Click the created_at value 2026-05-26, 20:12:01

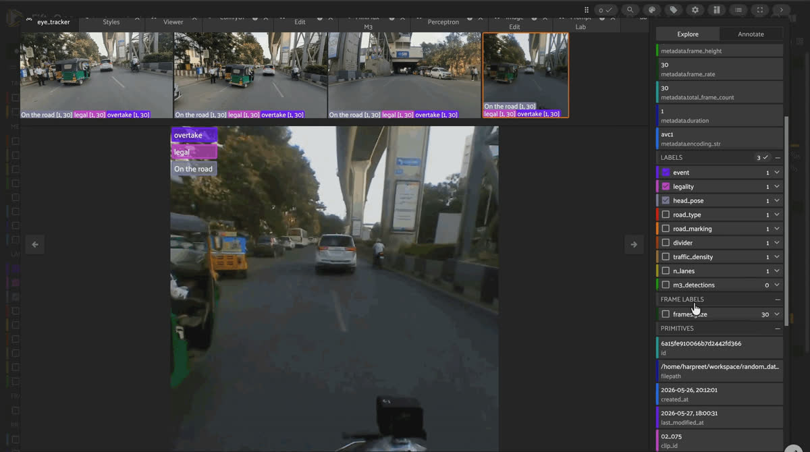tap(689, 390)
